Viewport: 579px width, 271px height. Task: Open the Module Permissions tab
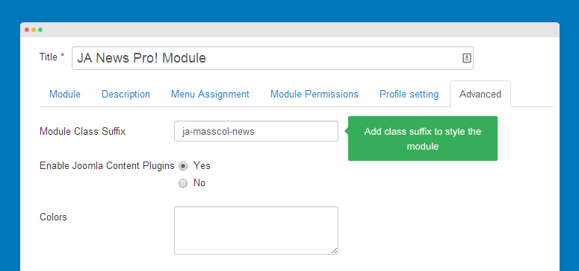tap(315, 95)
